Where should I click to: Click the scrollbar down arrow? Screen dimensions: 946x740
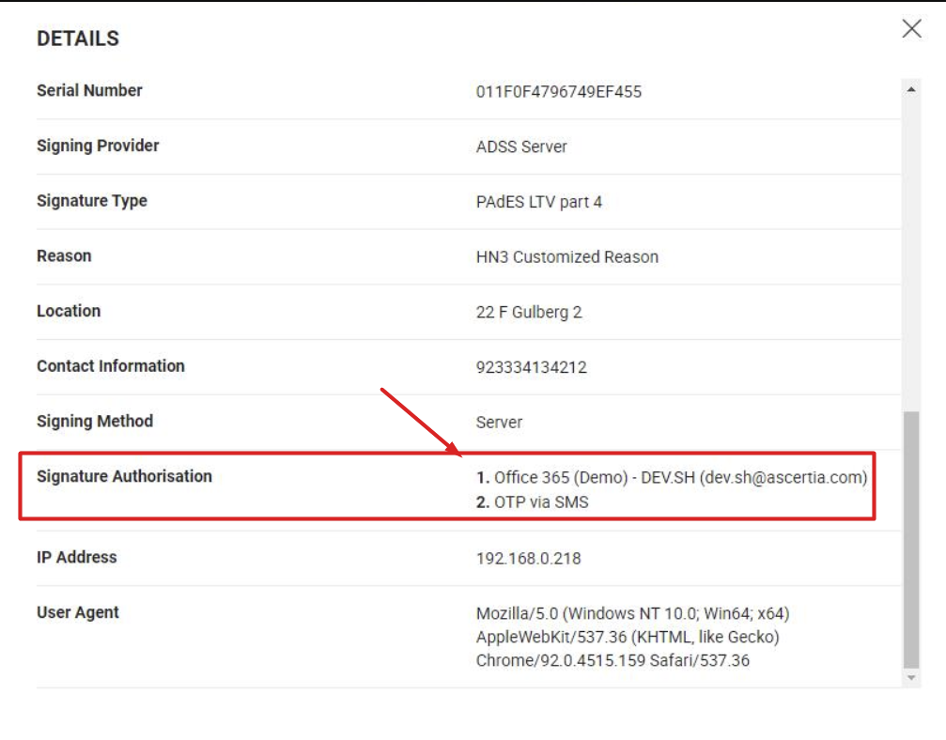tap(910, 677)
